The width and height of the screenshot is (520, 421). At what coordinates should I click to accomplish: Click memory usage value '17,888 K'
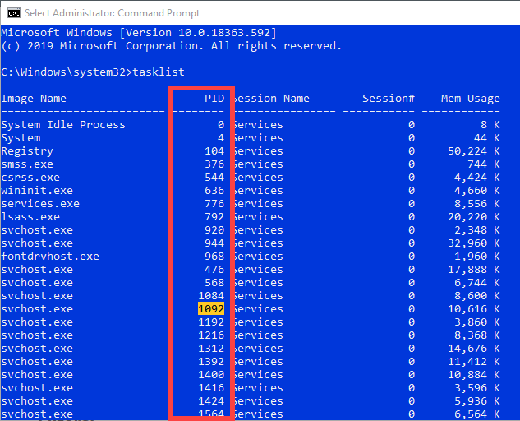(x=473, y=270)
